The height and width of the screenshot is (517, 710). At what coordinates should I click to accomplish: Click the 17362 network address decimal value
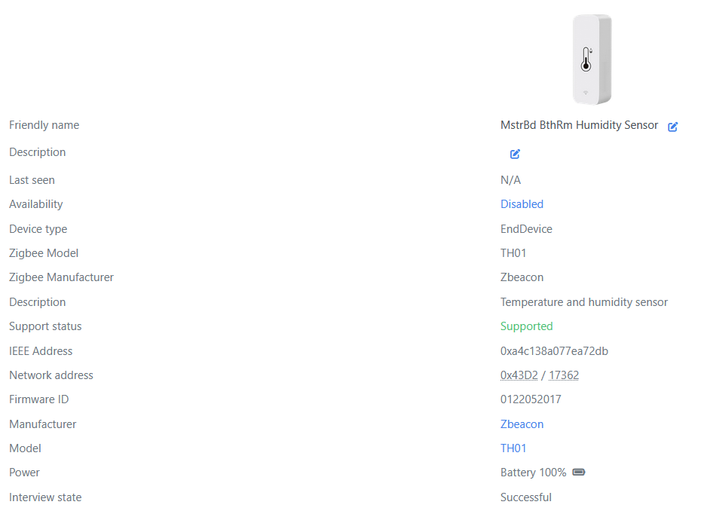tap(563, 375)
